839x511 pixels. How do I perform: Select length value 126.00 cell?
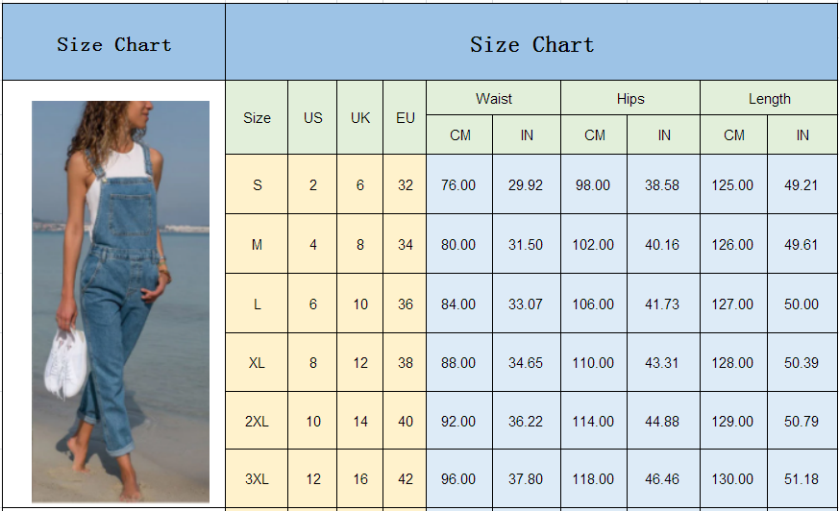[732, 245]
